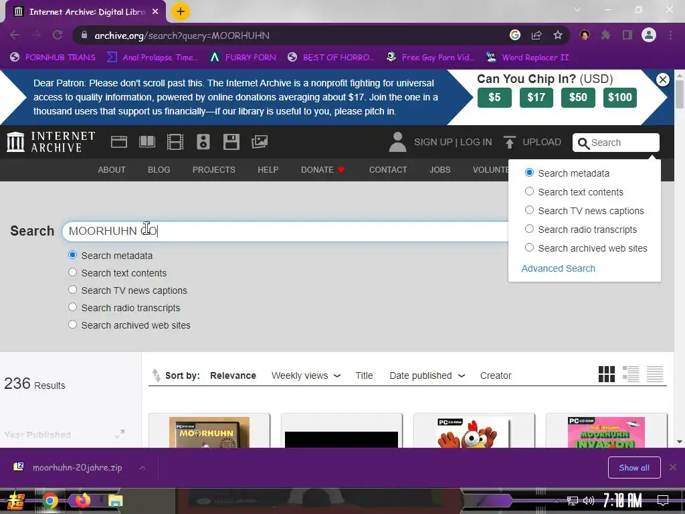685x514 pixels.
Task: Choose Search radio transcripts in popup panel
Action: (530, 229)
